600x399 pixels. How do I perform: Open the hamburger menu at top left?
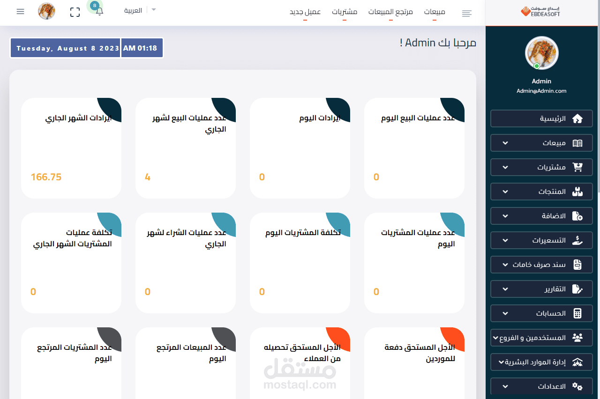point(20,11)
